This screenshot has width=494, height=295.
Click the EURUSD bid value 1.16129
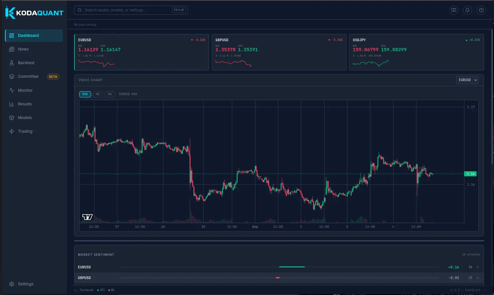pyautogui.click(x=88, y=50)
